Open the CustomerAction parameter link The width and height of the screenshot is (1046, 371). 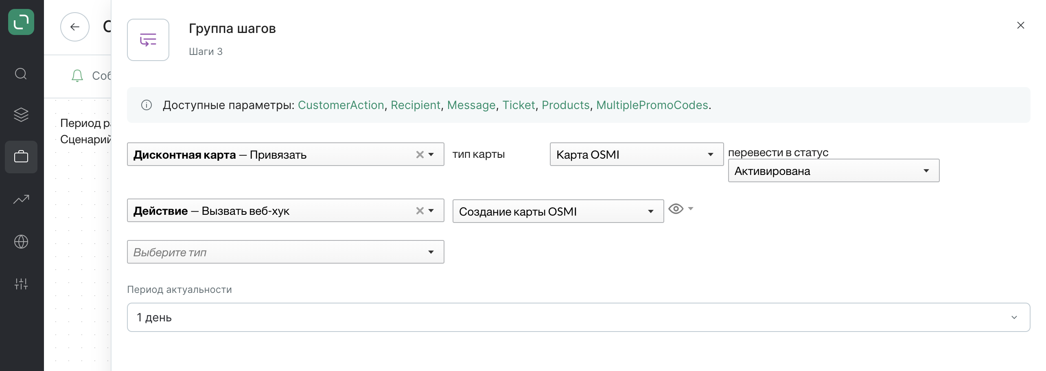point(341,105)
